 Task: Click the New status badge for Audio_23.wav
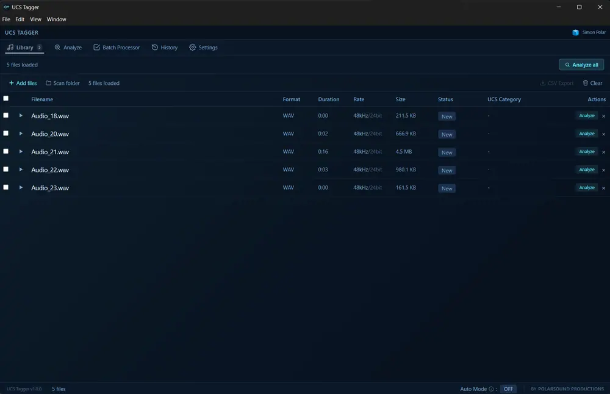click(447, 188)
